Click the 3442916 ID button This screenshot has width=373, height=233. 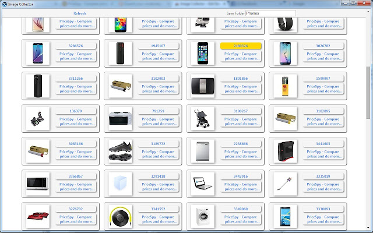[241, 176]
